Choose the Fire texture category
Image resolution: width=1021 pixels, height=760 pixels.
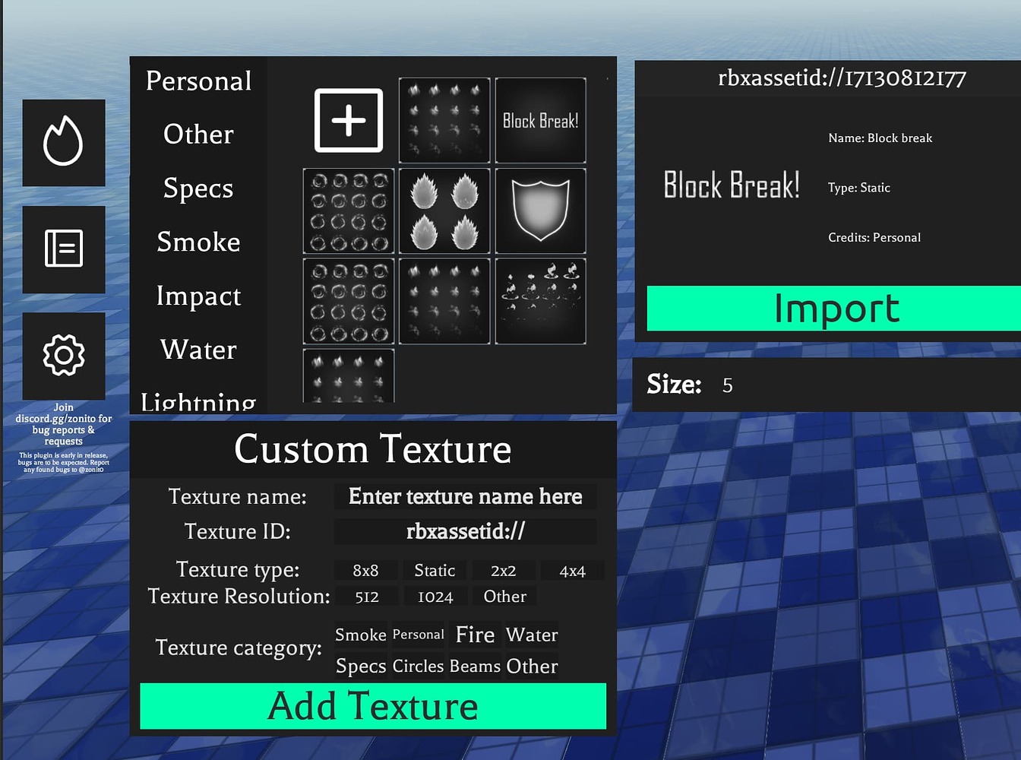tap(474, 635)
